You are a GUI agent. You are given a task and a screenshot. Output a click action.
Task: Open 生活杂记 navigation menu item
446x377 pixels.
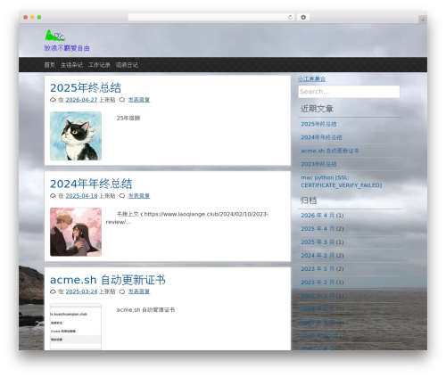point(71,65)
